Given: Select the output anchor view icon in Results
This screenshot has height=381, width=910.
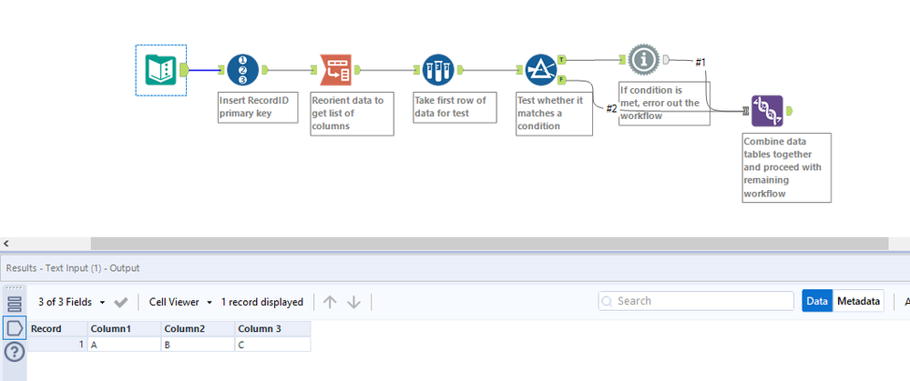Looking at the screenshot, I should 15,328.
